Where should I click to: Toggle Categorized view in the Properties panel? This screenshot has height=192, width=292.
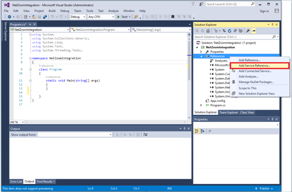coord(197,131)
